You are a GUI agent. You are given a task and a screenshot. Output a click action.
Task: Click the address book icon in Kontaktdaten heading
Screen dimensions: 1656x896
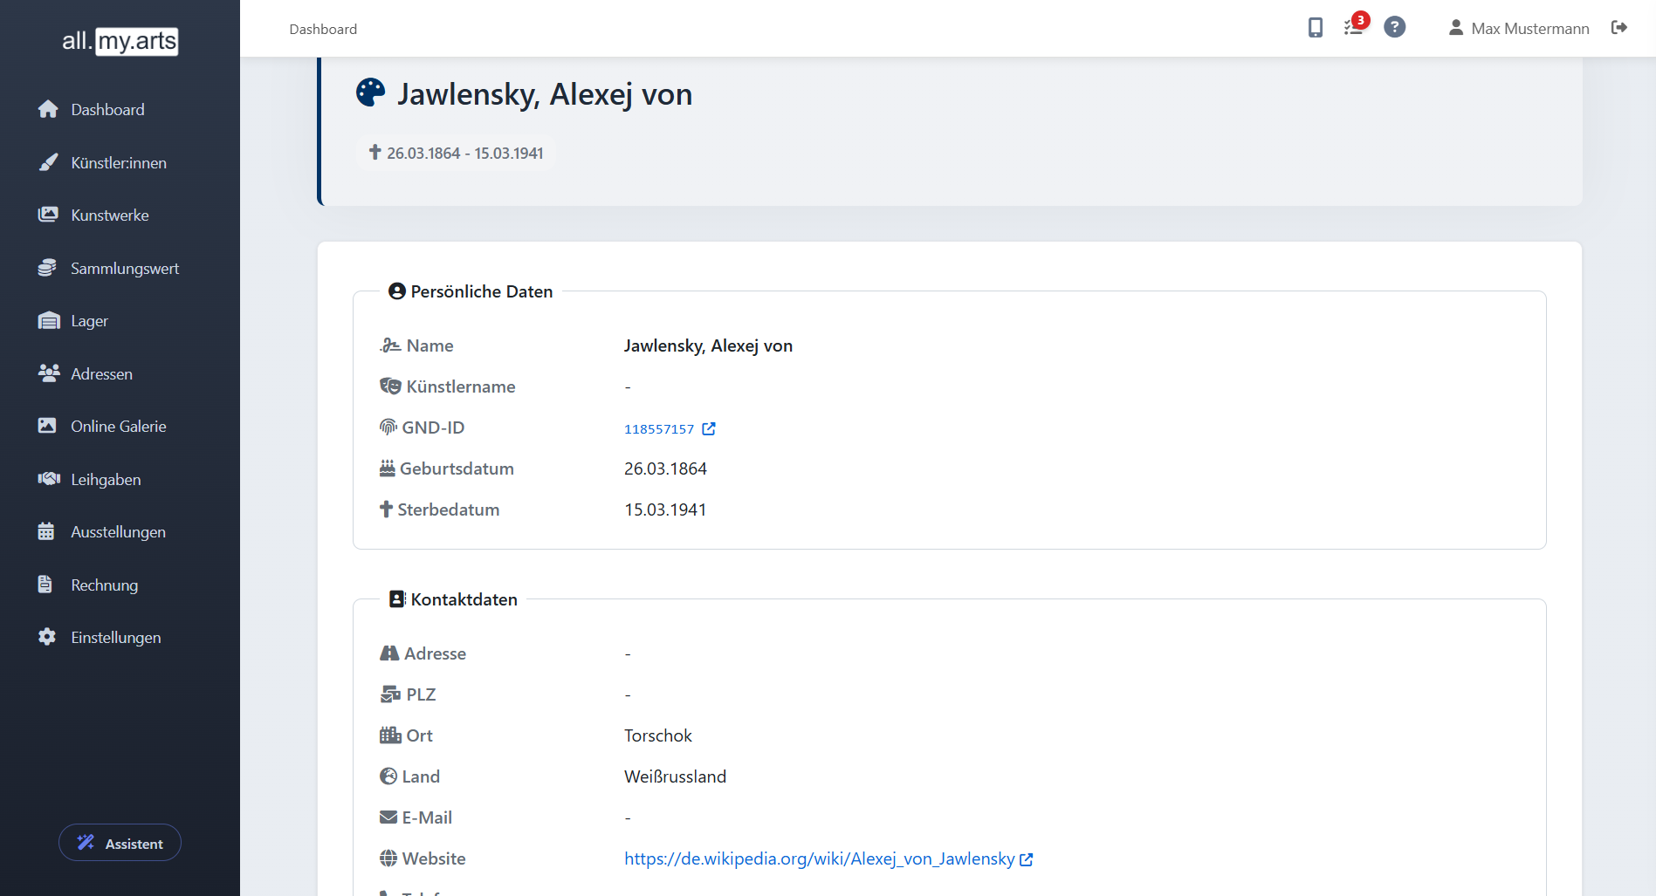pyautogui.click(x=397, y=599)
